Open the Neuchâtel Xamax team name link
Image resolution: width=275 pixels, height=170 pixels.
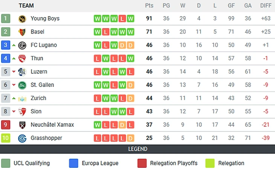[x=52, y=125]
